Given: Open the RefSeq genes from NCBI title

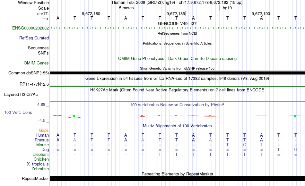Looking at the screenshot, I should click(178, 33).
